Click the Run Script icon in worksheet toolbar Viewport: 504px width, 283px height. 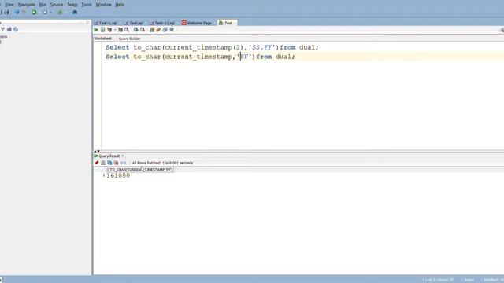click(103, 30)
